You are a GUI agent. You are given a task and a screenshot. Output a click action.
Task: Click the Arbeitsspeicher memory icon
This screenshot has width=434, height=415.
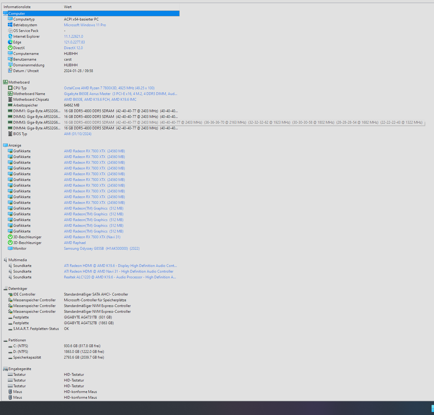(x=10, y=105)
